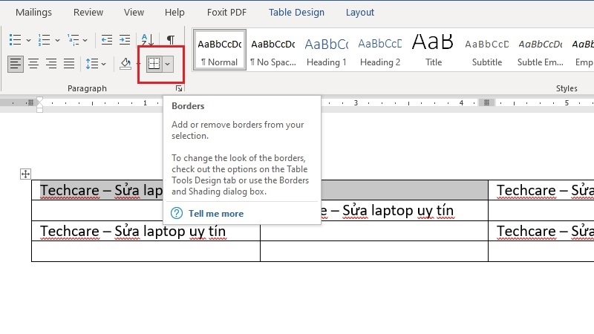Click third-row right column Techcare cell

[x=545, y=231]
